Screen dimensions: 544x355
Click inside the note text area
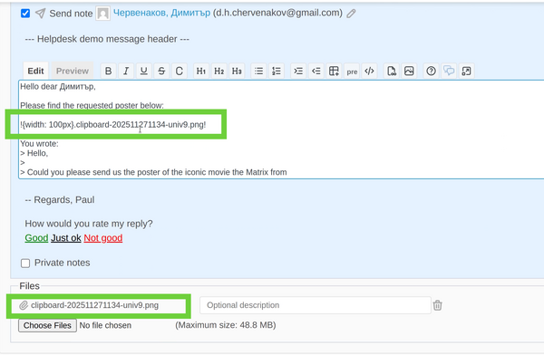pos(281,130)
